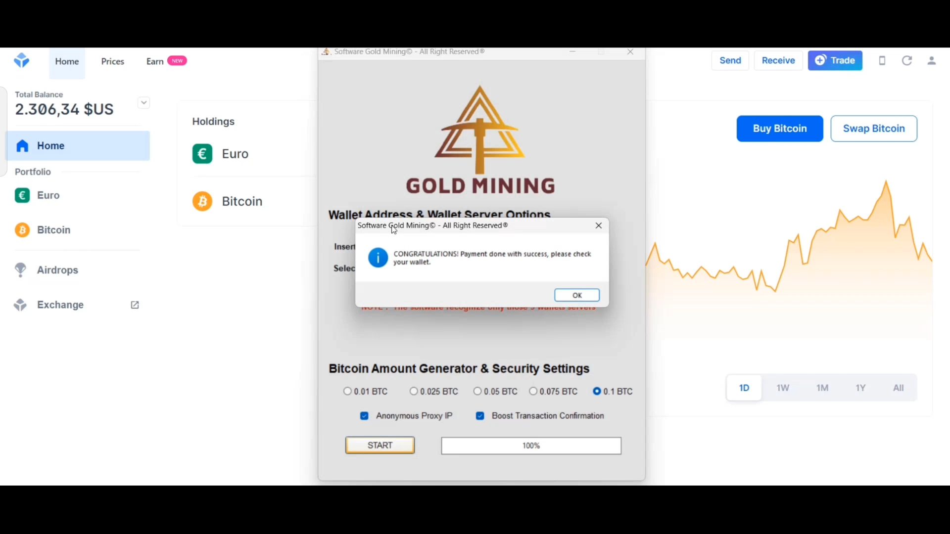Open the user profile icon
This screenshot has width=950, height=534.
(932, 61)
